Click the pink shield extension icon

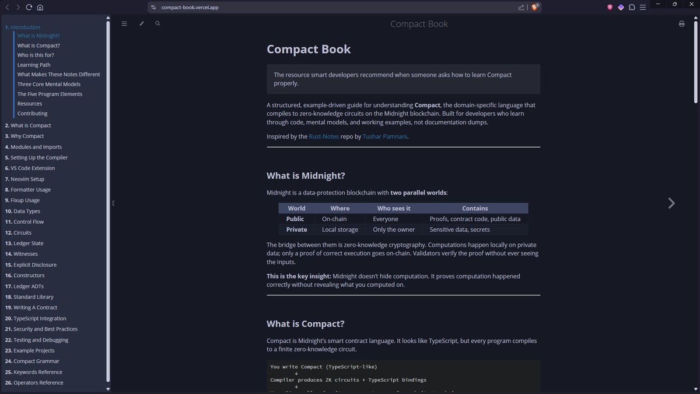(610, 8)
